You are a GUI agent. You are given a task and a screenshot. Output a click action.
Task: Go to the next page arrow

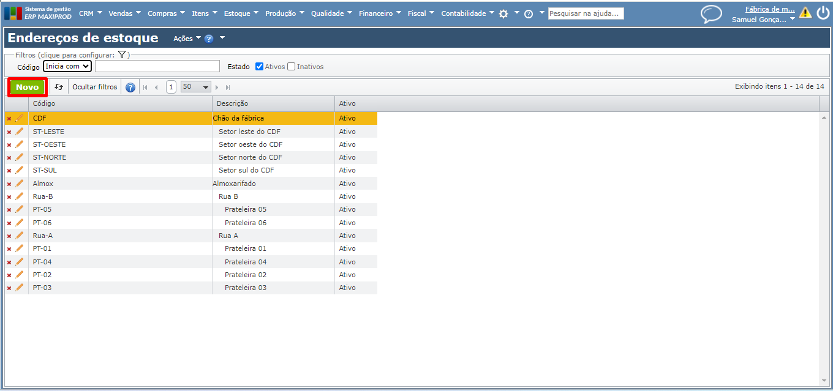click(x=217, y=87)
